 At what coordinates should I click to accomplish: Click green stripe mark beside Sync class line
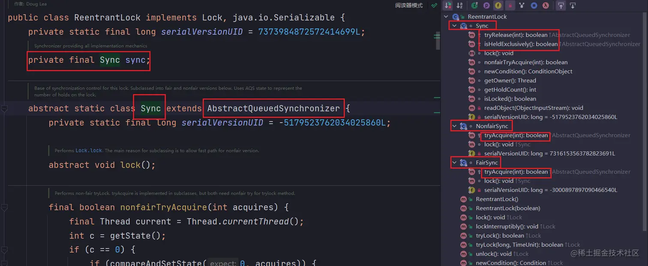pos(437,113)
